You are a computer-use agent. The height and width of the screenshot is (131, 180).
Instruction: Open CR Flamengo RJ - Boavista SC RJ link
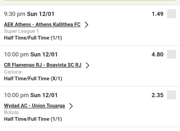click(x=43, y=65)
